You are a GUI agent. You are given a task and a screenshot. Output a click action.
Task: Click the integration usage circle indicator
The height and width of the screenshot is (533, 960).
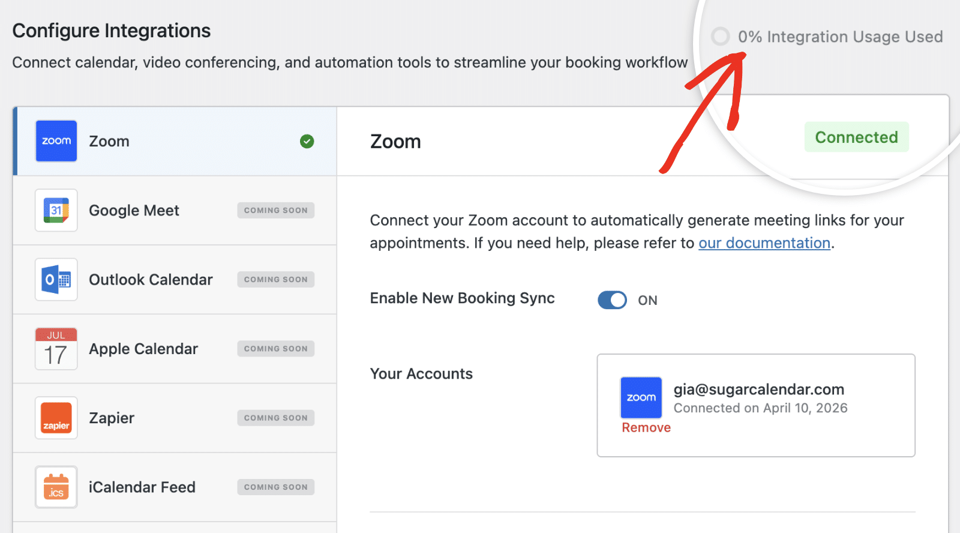point(721,37)
